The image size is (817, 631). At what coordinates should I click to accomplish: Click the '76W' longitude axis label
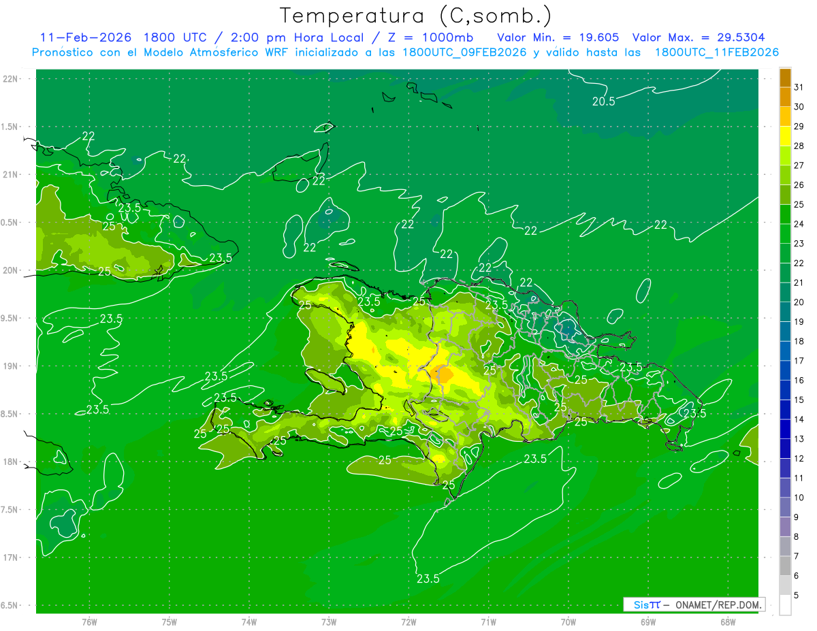click(89, 622)
